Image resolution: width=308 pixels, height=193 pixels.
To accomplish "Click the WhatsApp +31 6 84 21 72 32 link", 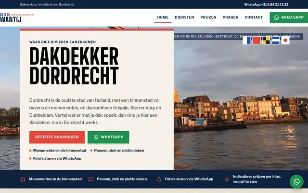I will 266,4.
